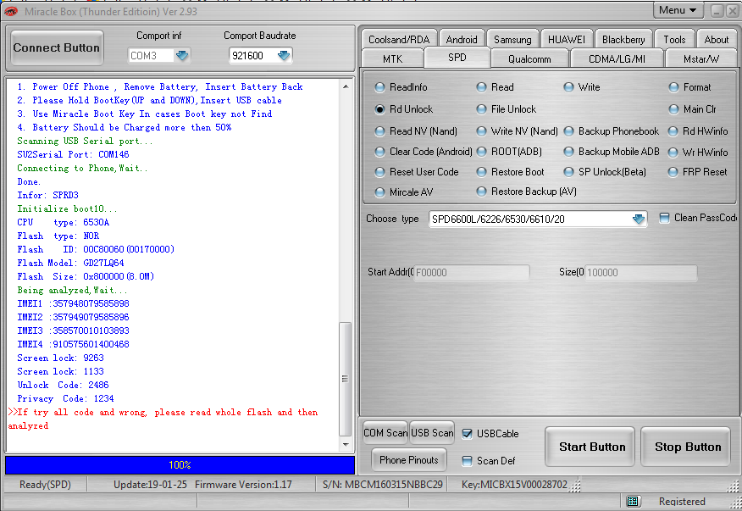
Task: Open the Comport inf COM3 dropdown
Action: 182,55
